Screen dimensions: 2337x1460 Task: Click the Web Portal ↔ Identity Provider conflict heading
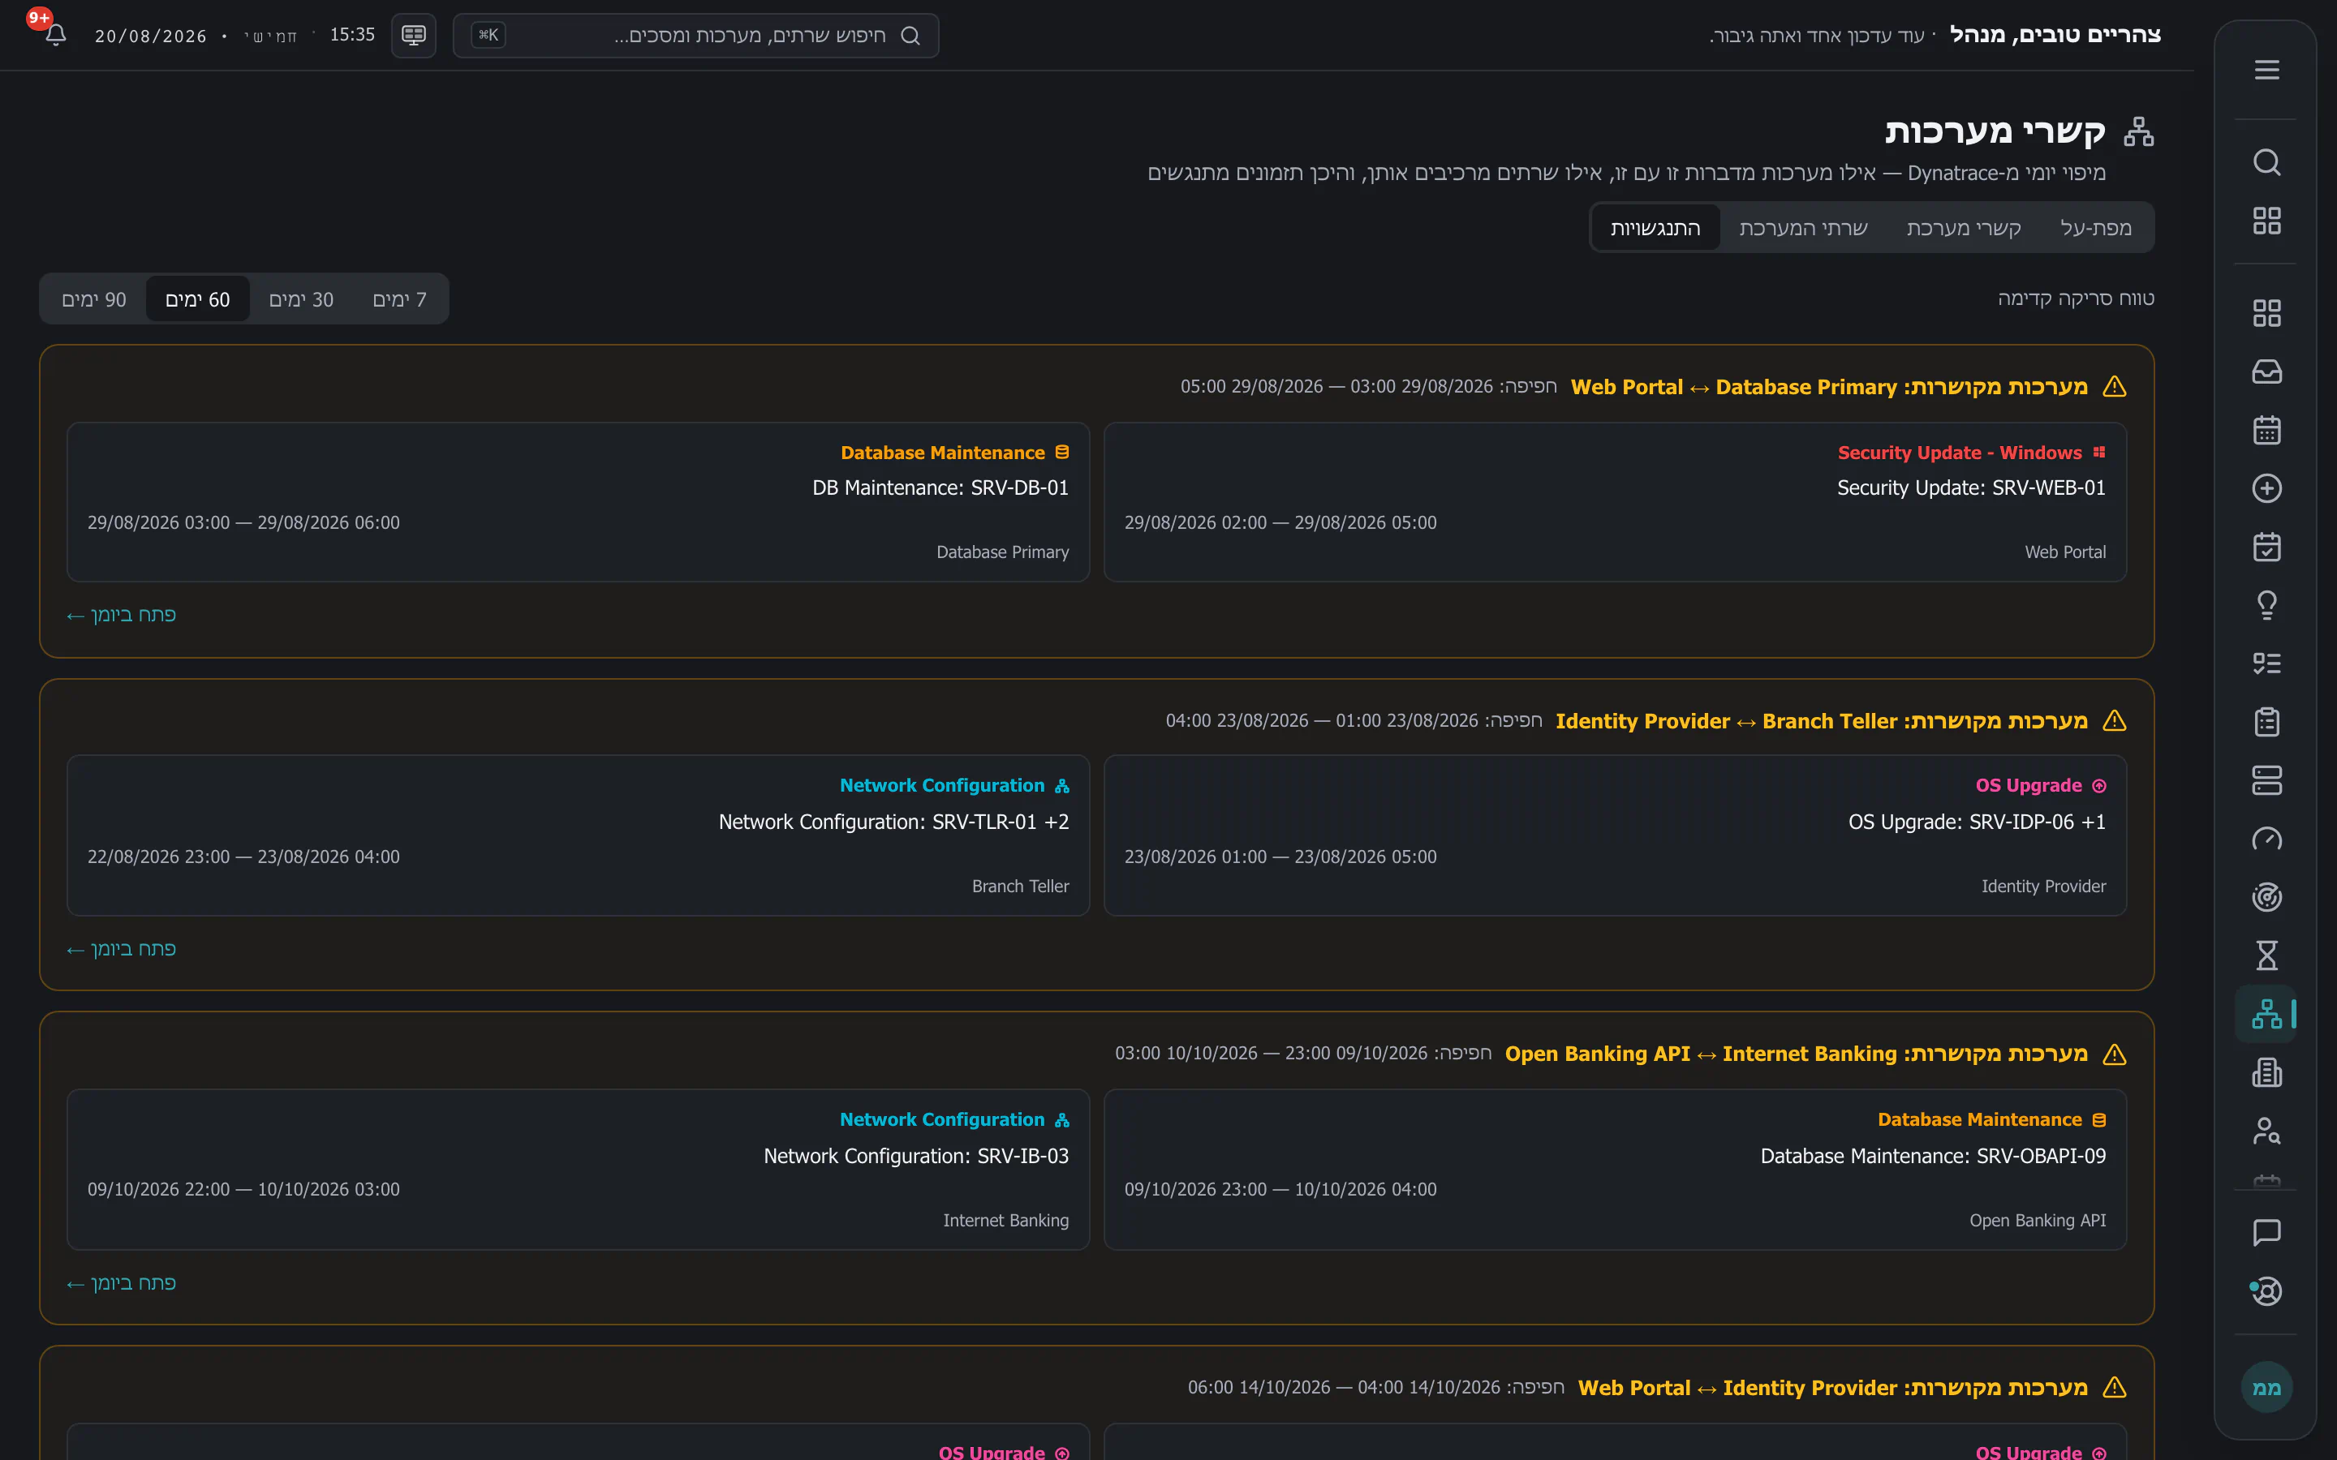(1833, 1388)
